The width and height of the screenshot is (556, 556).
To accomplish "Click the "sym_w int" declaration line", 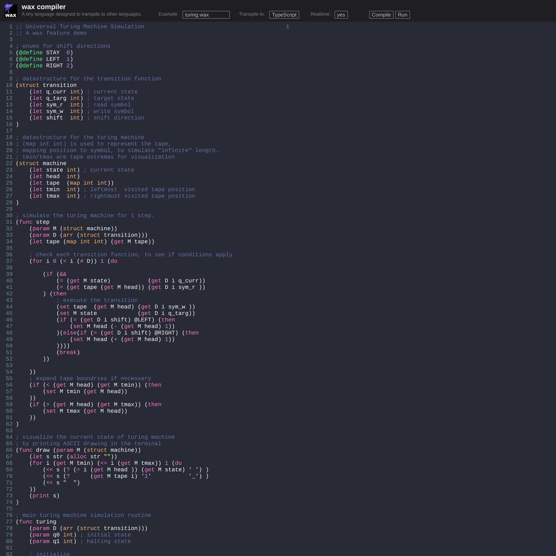I will 82,111.
